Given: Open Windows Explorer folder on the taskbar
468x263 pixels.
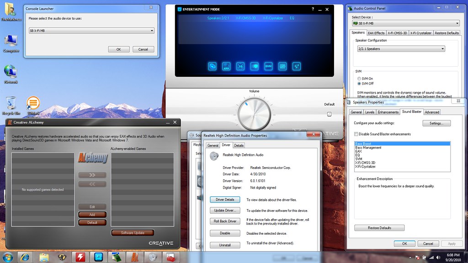Looking at the screenshot, I should pos(44,257).
